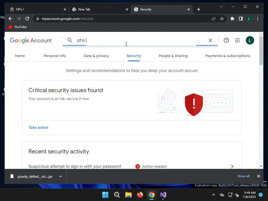Reload the page with the refresh icon

coord(27,19)
